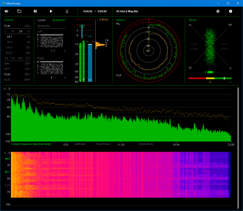Toggle the S-Mode loudness option
243x211 pixels.
104,19
